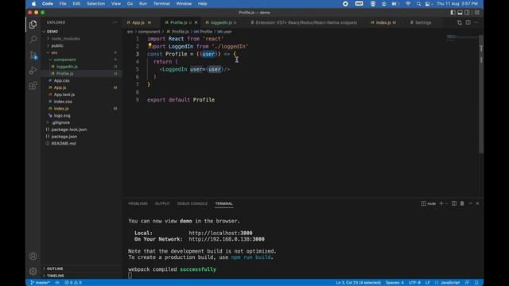Open the Search view in activity bar
The image size is (509, 286).
[x=33, y=40]
